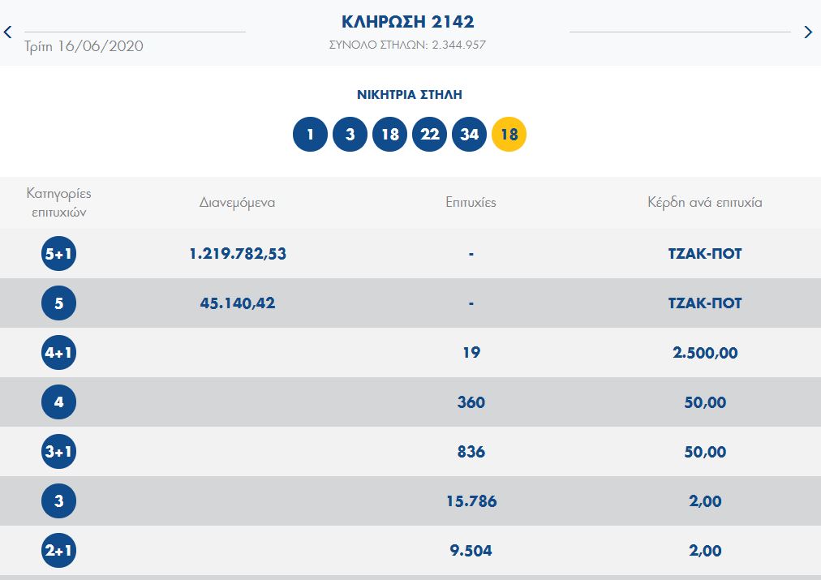Click jackpot amount 1.219.782,53
The height and width of the screenshot is (580, 821).
(238, 254)
